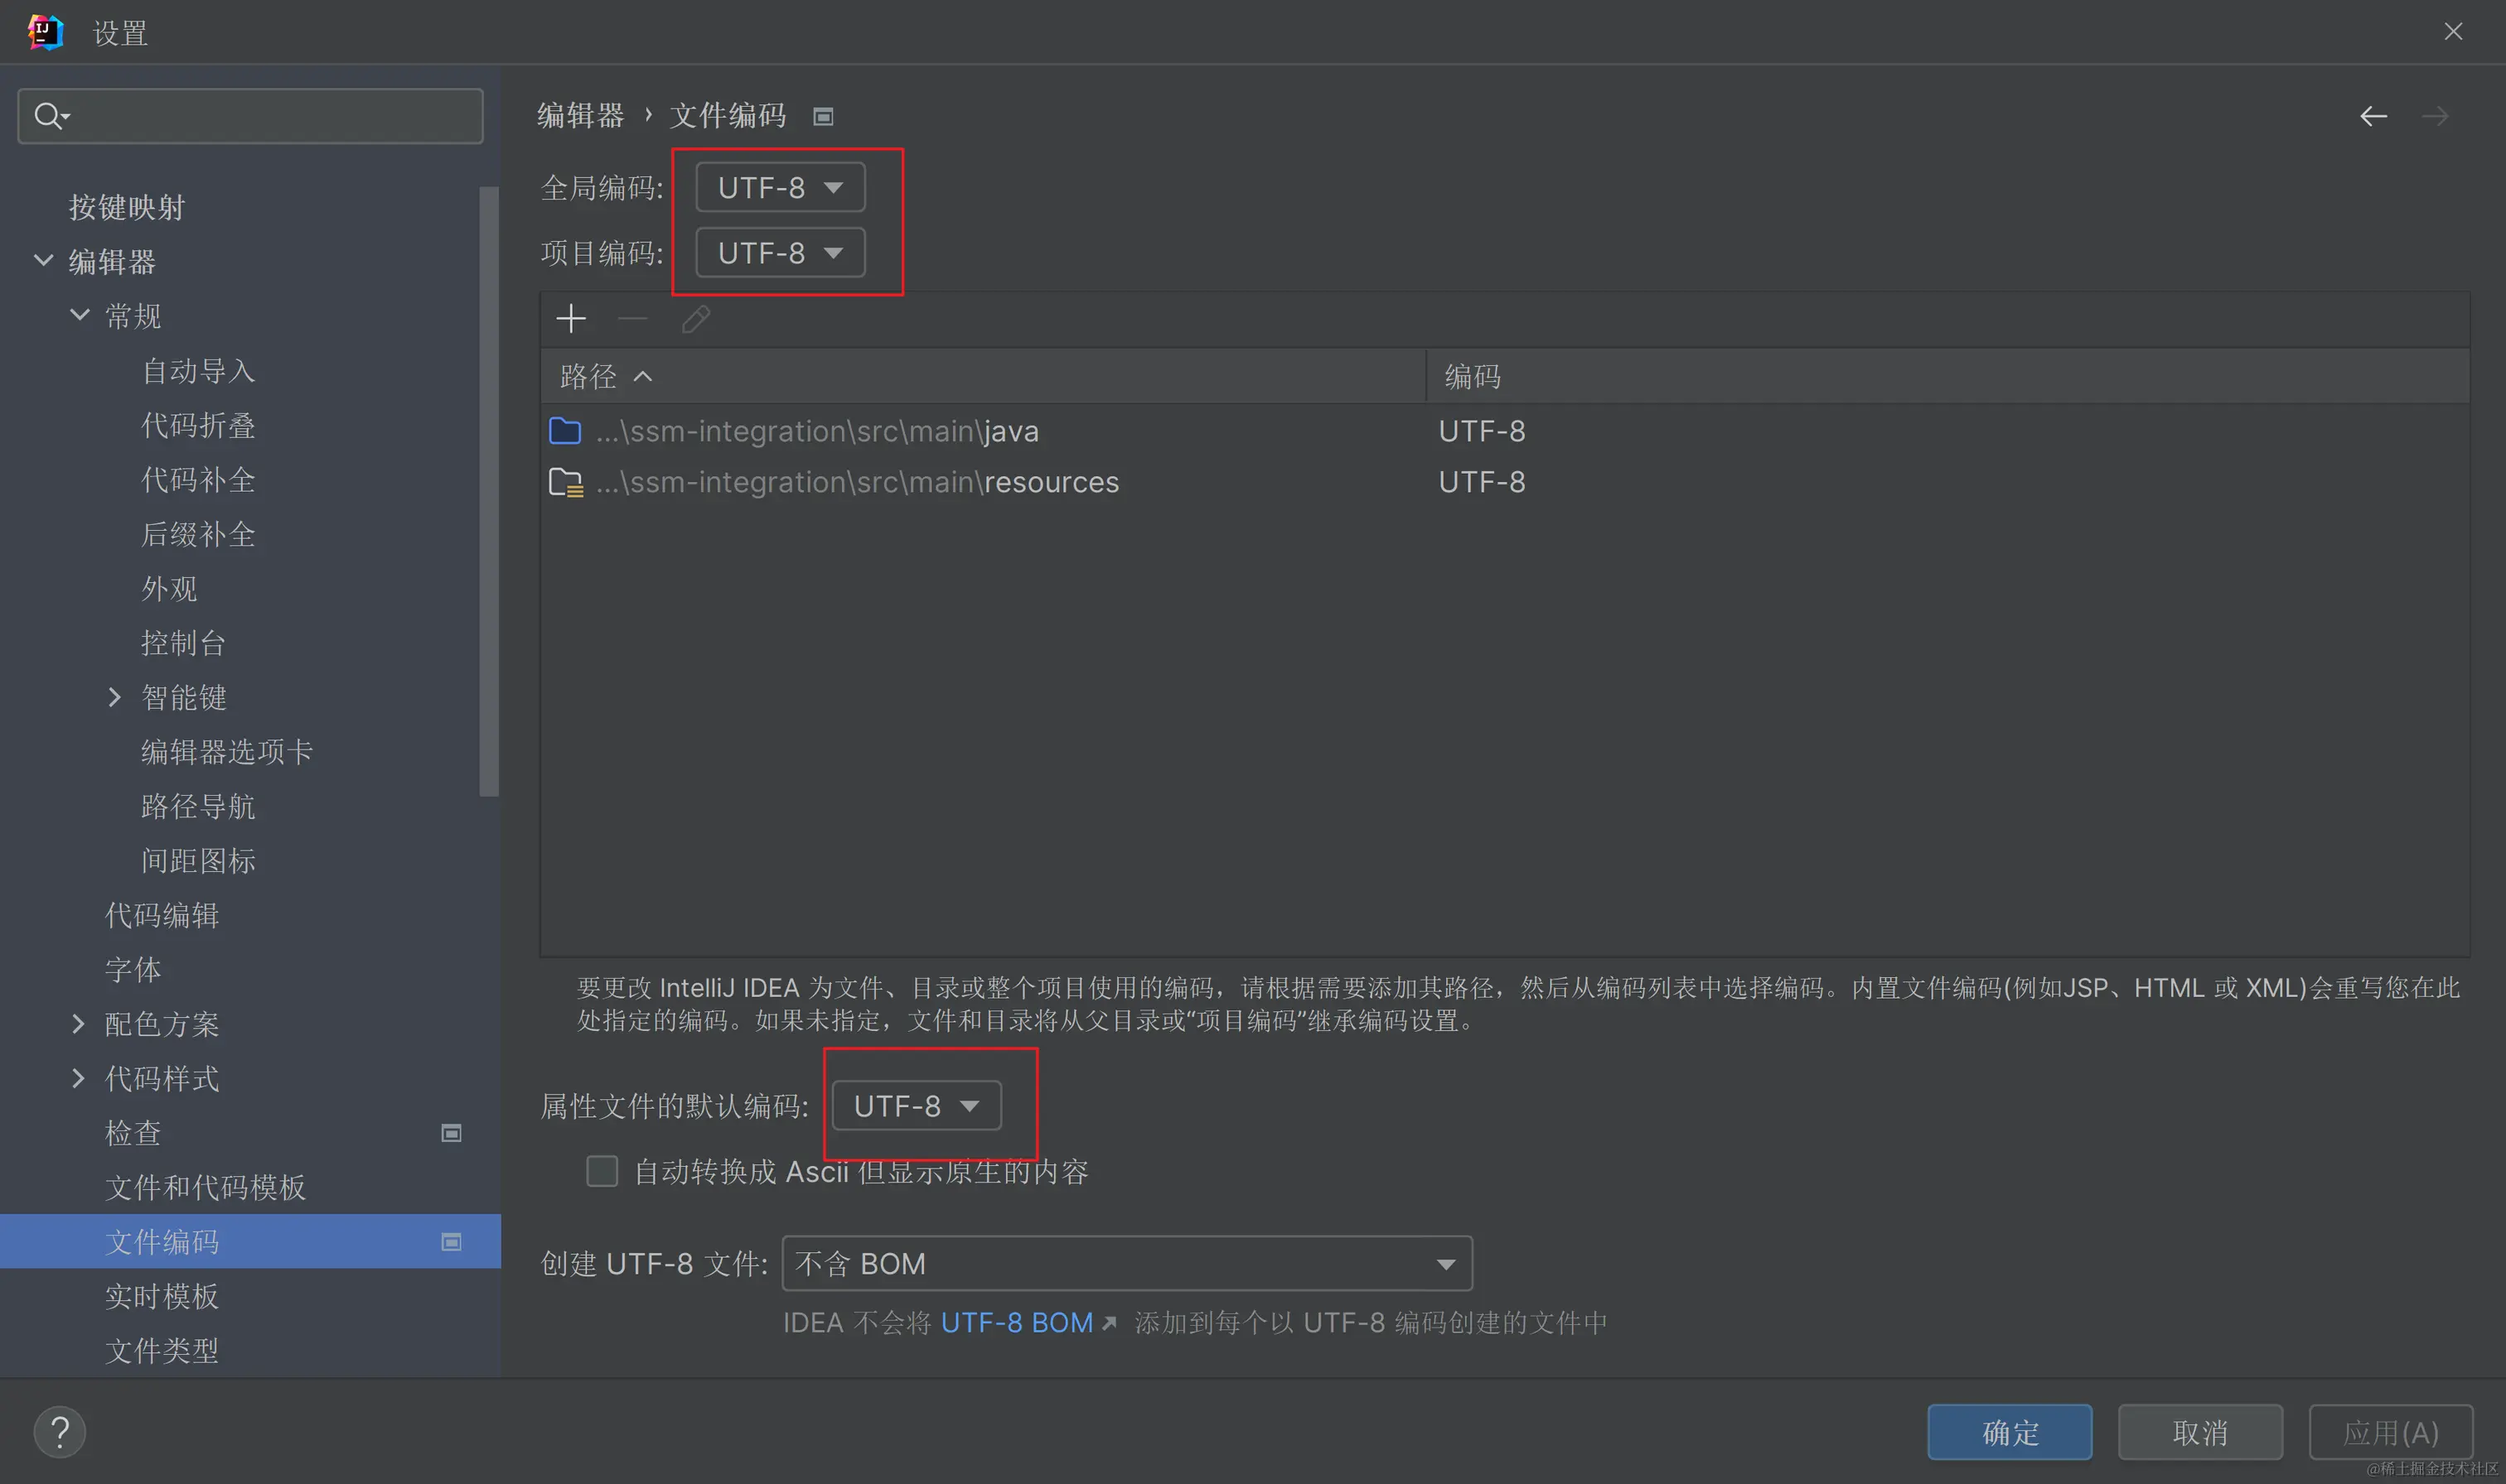Select 实时模板 in settings tree
Image resolution: width=2506 pixels, height=1484 pixels.
pos(162,1296)
